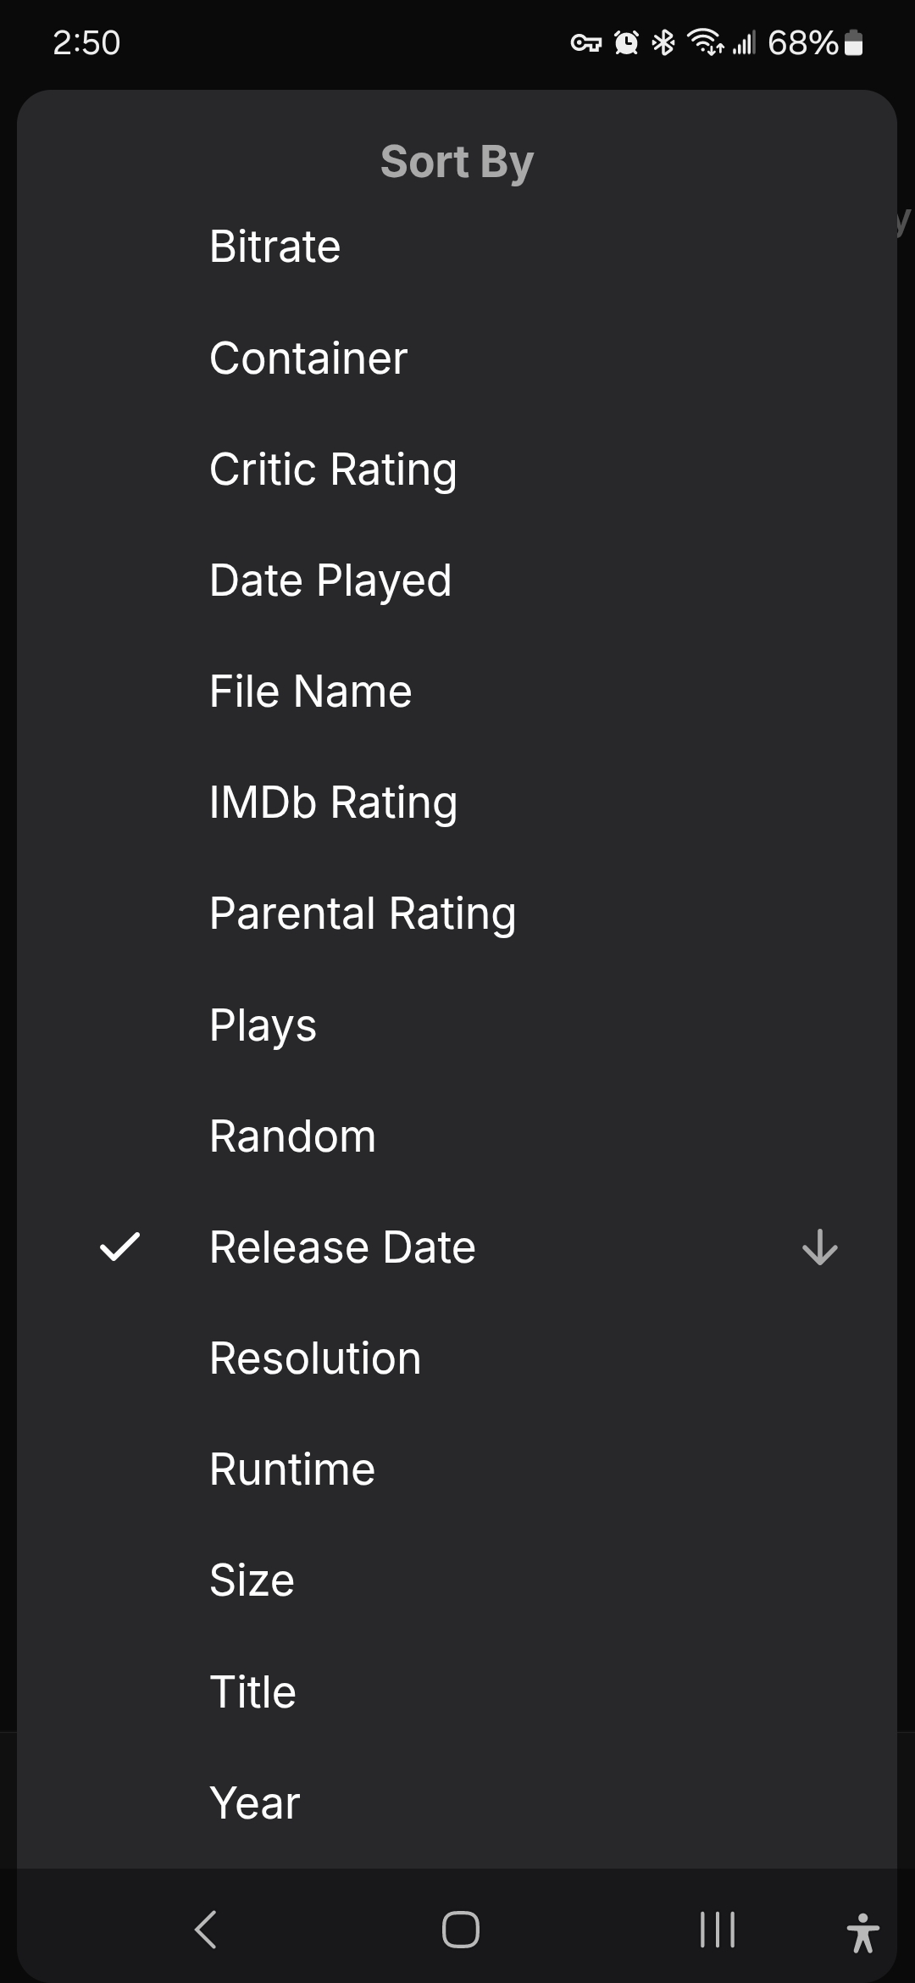Tap the checkmark beside Release Date

click(119, 1247)
